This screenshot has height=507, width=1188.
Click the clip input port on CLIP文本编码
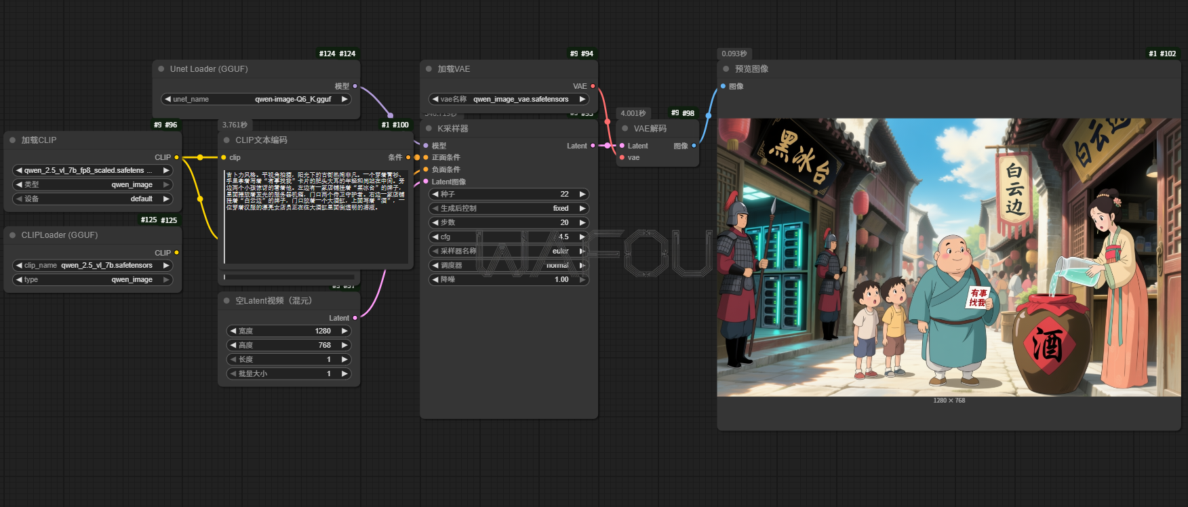223,157
